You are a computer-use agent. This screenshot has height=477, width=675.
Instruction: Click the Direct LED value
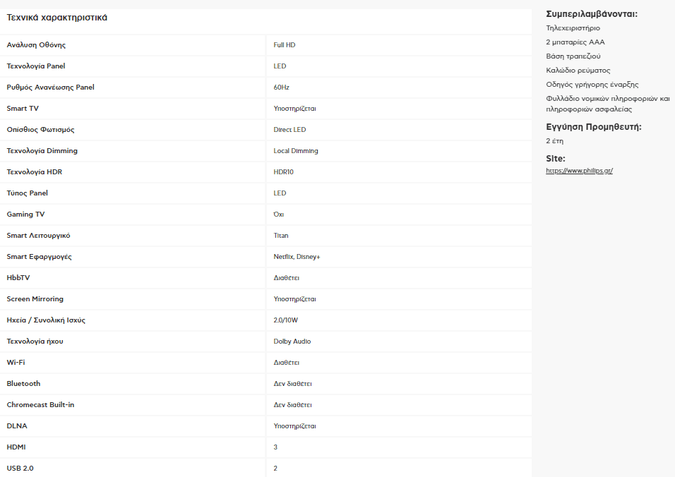[289, 129]
